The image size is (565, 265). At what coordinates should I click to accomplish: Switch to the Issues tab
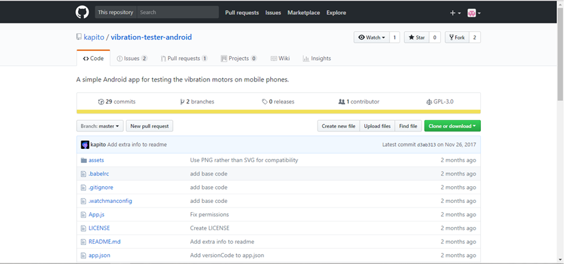(x=132, y=59)
